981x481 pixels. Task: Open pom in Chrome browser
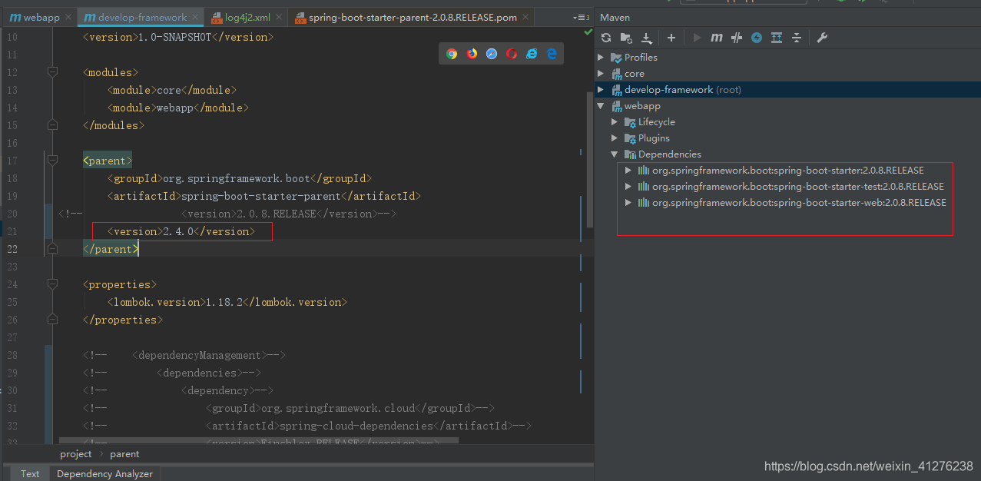click(x=452, y=54)
